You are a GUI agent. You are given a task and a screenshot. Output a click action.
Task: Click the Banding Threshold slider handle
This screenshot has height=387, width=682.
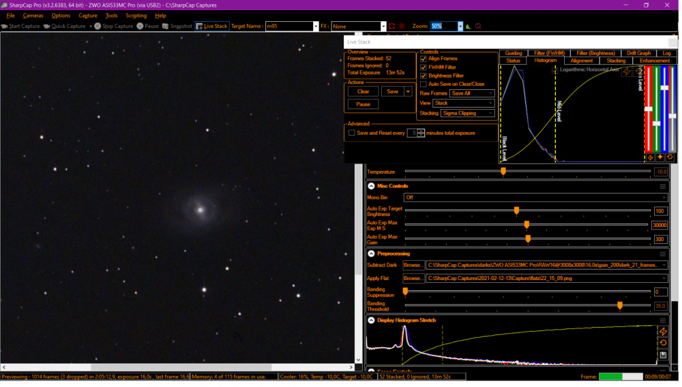[x=620, y=306]
